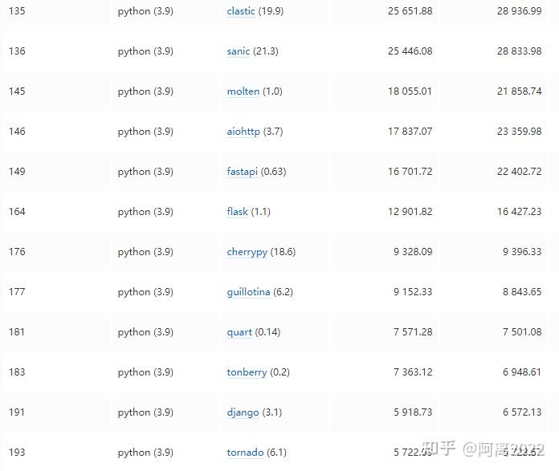This screenshot has width=559, height=471.
Task: Select rank number 193
Action: point(17,453)
